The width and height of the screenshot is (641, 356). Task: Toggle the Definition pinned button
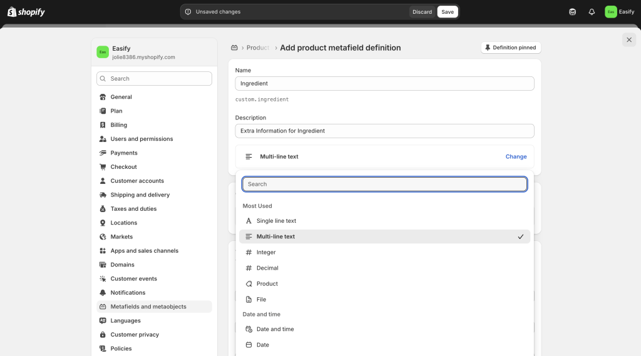tap(510, 48)
